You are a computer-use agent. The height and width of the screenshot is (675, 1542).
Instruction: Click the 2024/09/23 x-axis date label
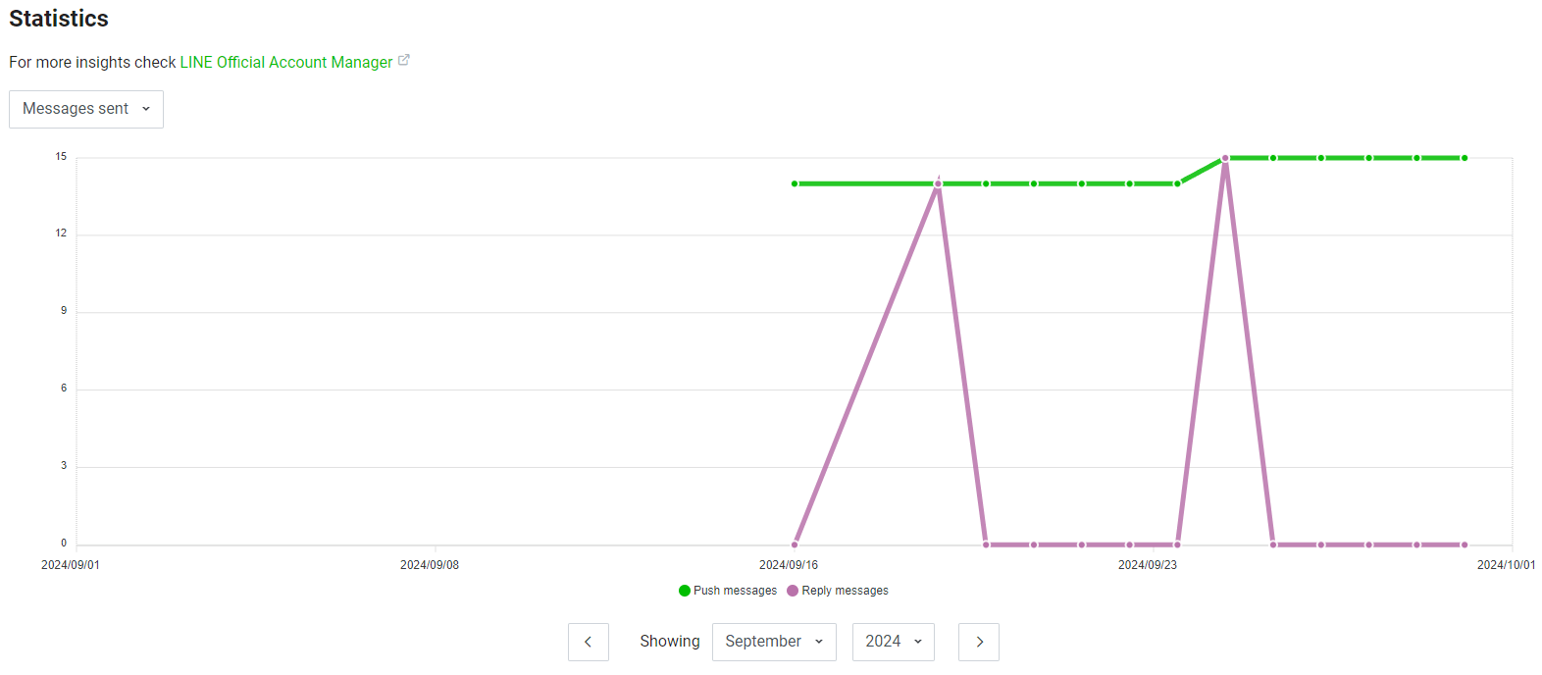tap(1147, 565)
